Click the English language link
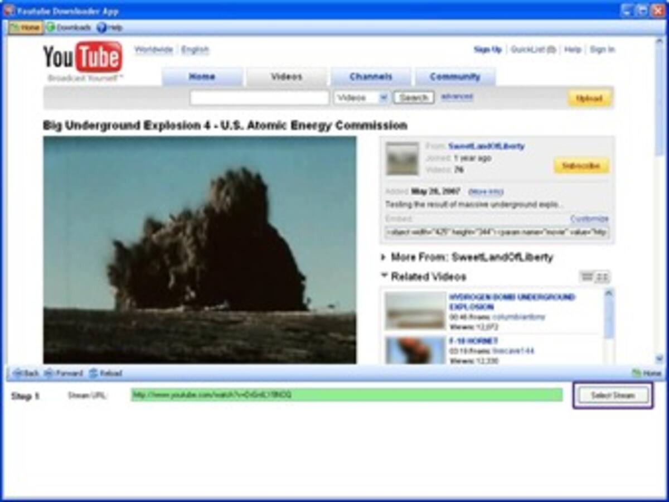Screen dimensions: 669x502 click(195, 50)
